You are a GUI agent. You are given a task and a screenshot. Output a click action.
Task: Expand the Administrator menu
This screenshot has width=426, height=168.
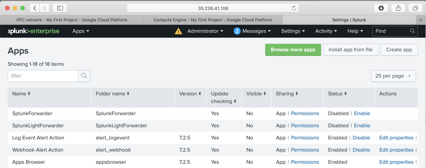click(205, 31)
